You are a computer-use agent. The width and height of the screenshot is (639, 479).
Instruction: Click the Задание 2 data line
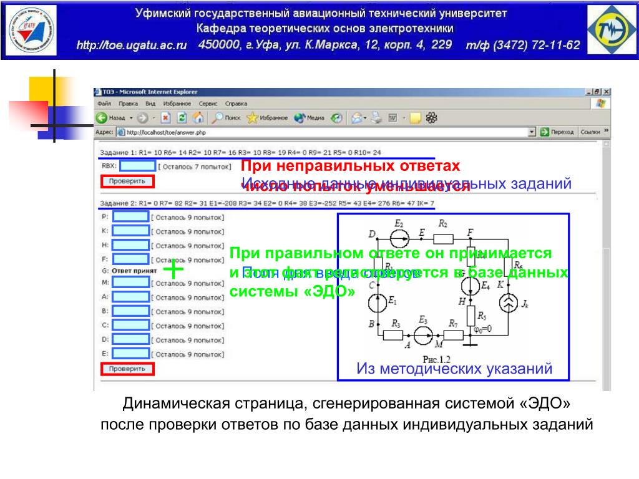coord(267,203)
